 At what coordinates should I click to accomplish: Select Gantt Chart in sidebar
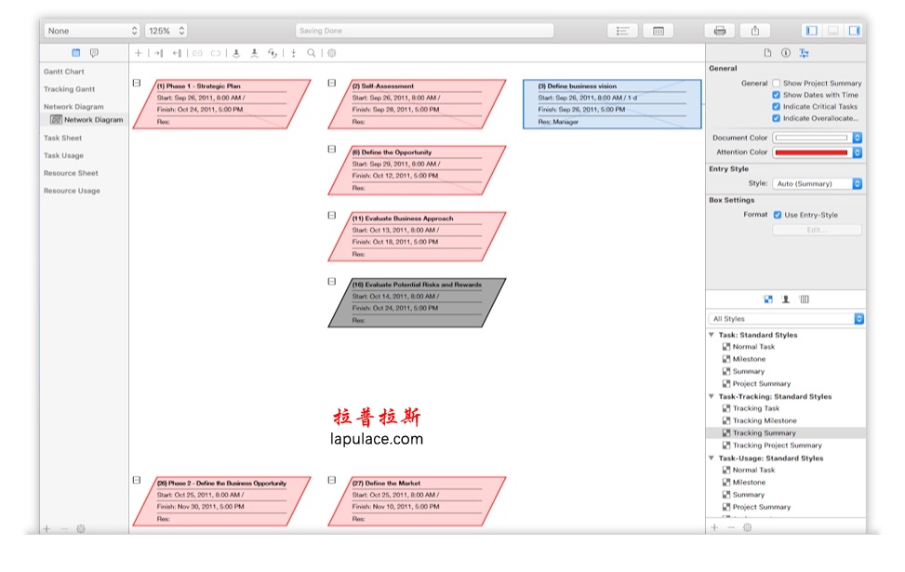pyautogui.click(x=64, y=72)
